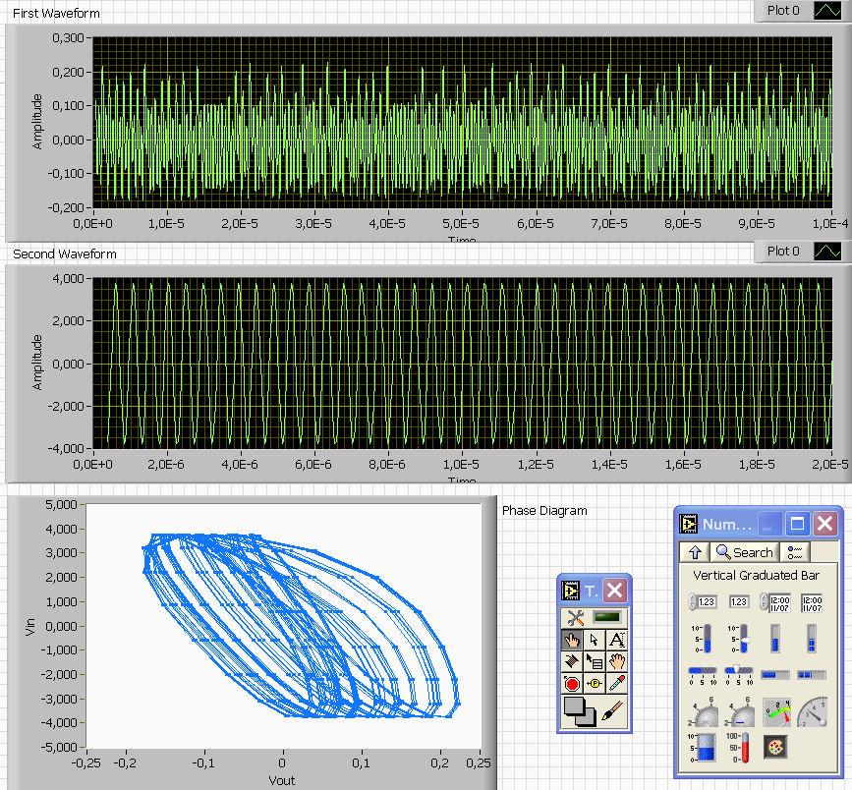Open Plot 0 legend of Second Waveform
Image resolution: width=852 pixels, height=790 pixels.
(x=782, y=251)
